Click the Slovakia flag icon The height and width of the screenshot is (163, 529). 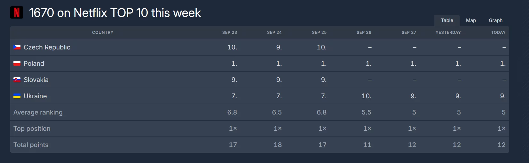[x=17, y=80]
